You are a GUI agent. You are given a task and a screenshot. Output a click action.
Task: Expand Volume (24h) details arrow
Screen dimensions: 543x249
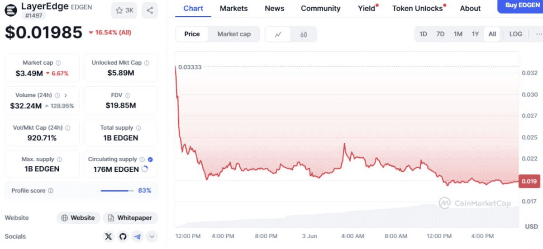(x=66, y=95)
